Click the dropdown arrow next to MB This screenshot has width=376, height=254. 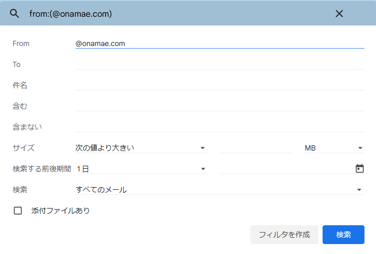pos(360,148)
